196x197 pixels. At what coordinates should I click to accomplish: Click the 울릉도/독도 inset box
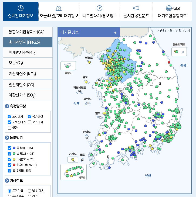pos(179,52)
